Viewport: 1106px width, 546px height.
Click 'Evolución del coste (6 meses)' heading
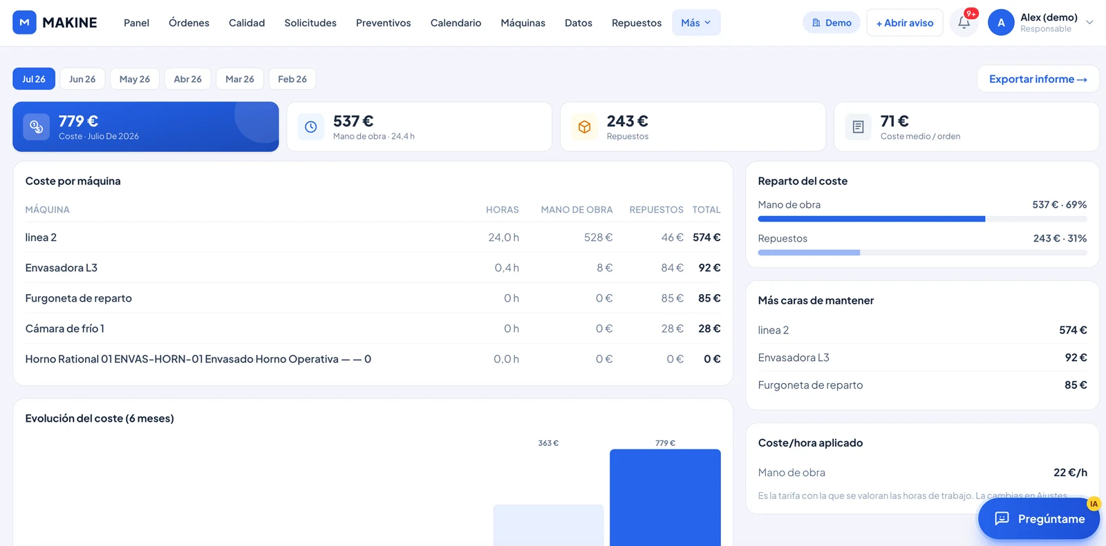[100, 418]
